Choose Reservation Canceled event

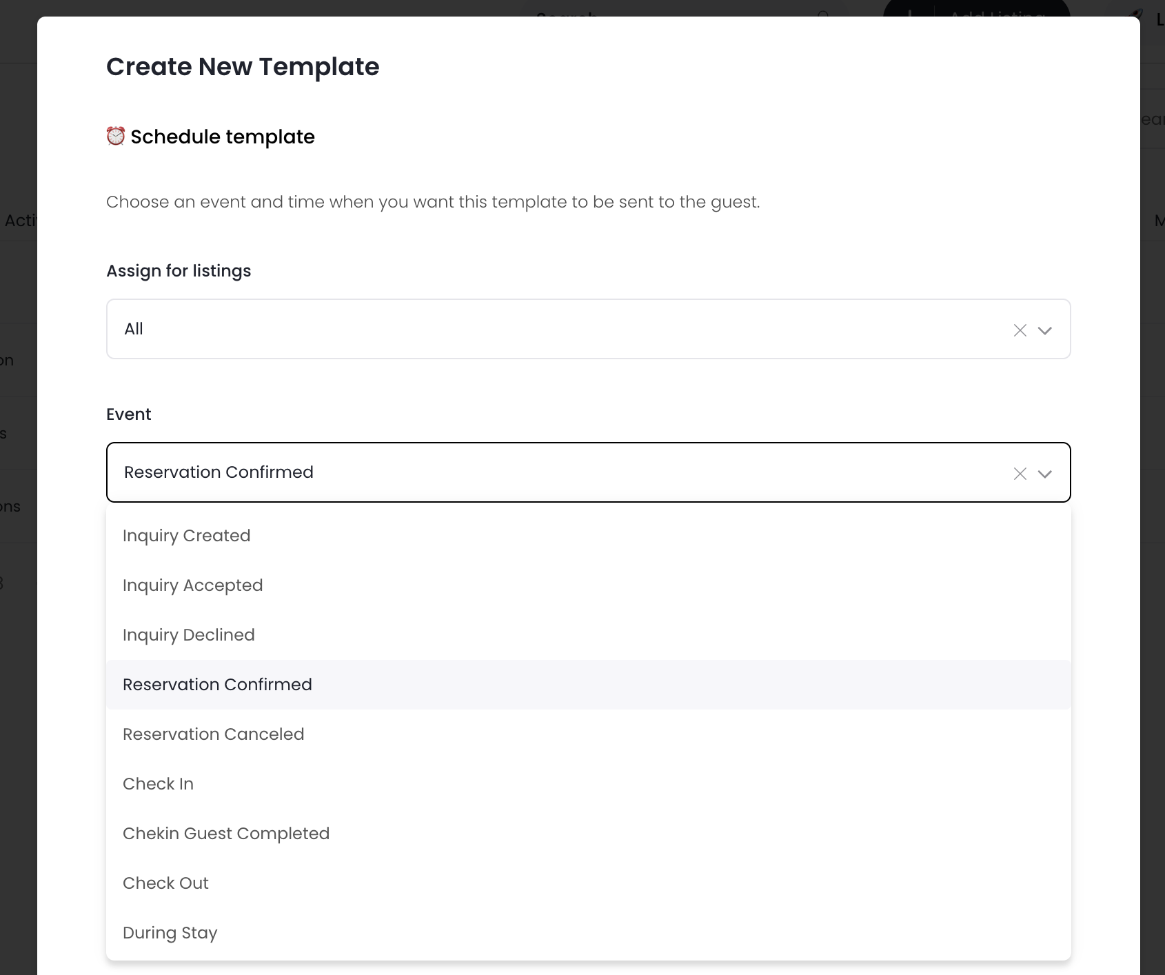[214, 734]
